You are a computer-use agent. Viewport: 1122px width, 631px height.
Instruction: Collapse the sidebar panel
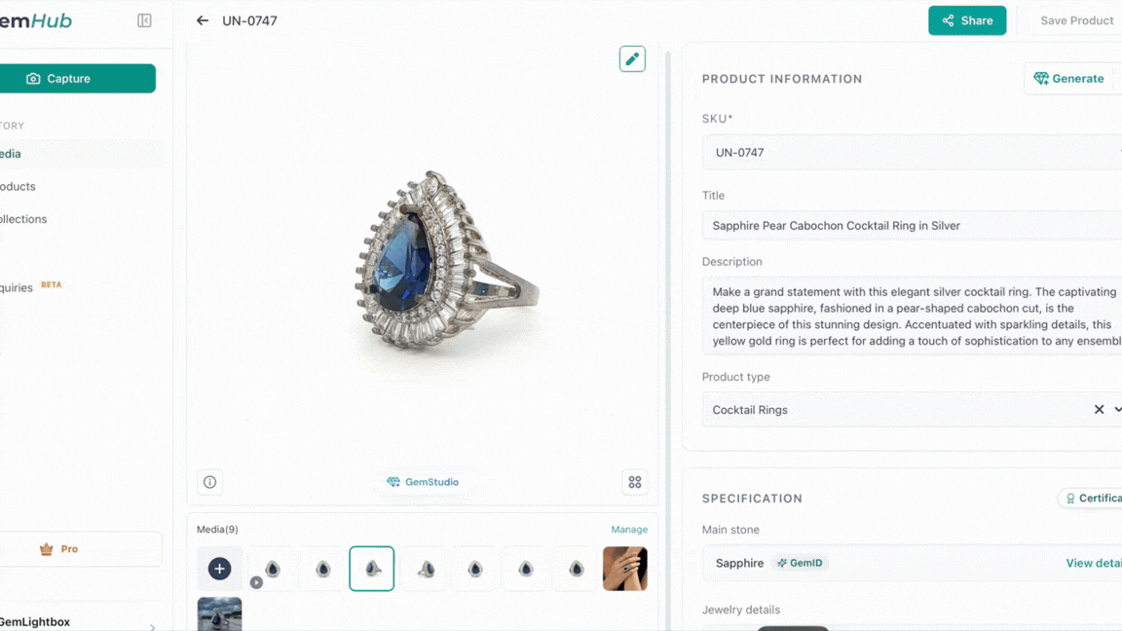144,20
